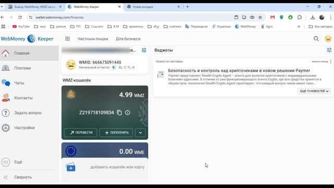Image resolution: width=334 pixels, height=188 pixels.
Task: Open news widget three-dot menu
Action: coord(330,62)
